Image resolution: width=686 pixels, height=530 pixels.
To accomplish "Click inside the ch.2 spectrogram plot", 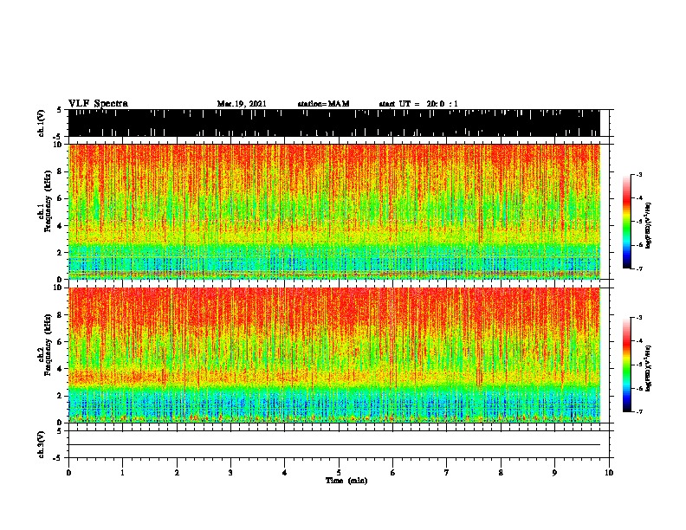I will pos(334,355).
